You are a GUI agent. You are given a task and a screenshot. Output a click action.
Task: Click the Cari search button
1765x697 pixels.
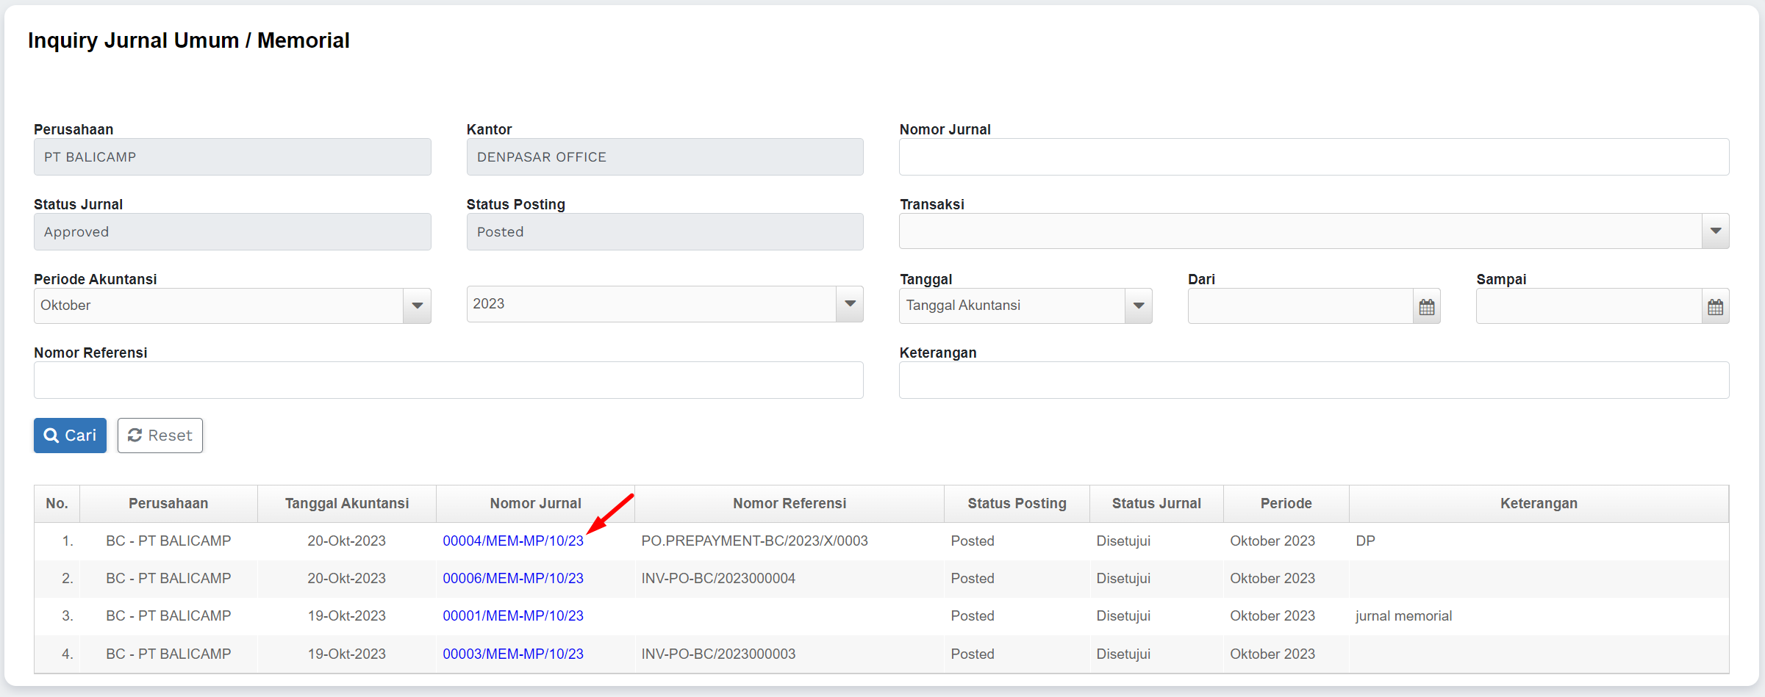tap(70, 436)
